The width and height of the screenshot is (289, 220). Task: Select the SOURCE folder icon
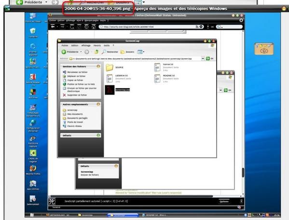[110, 68]
